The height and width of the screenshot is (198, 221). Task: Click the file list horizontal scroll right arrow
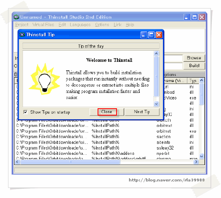click(x=196, y=162)
